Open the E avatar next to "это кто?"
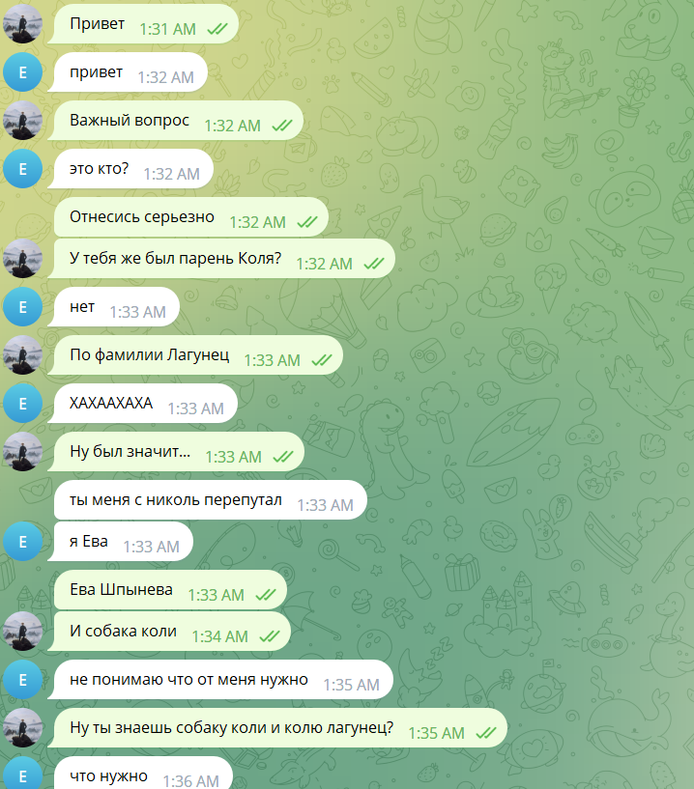This screenshot has width=694, height=789. click(x=22, y=169)
